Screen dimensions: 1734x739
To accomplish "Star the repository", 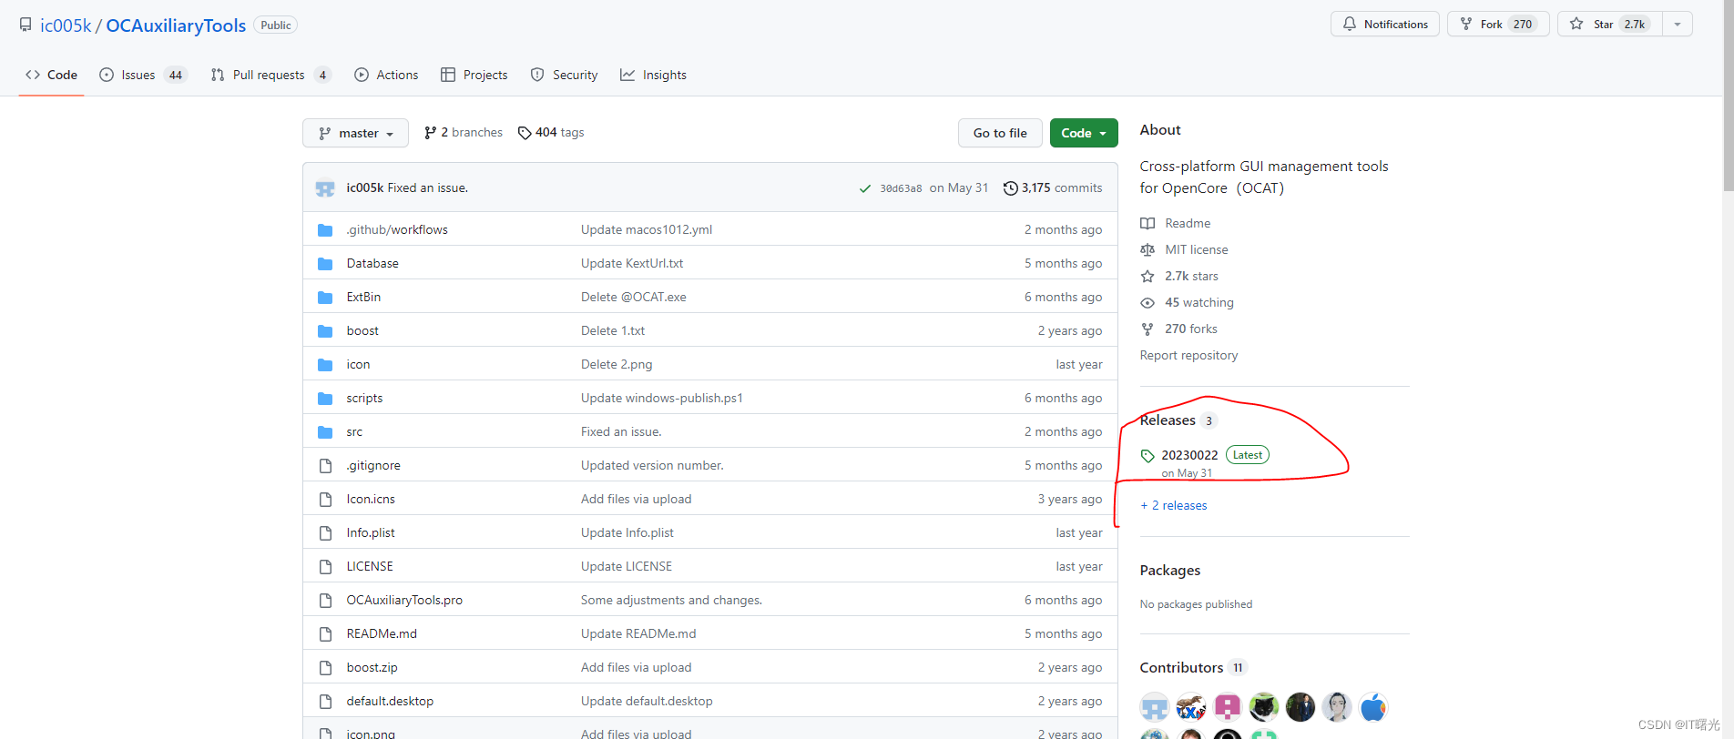I will point(1610,24).
